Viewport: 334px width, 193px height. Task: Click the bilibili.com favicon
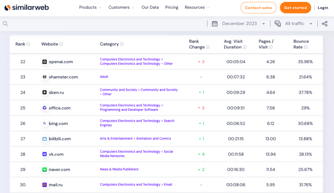click(44, 139)
